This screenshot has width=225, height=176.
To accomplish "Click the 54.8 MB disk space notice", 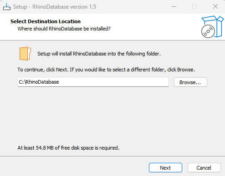I will 68,148.
